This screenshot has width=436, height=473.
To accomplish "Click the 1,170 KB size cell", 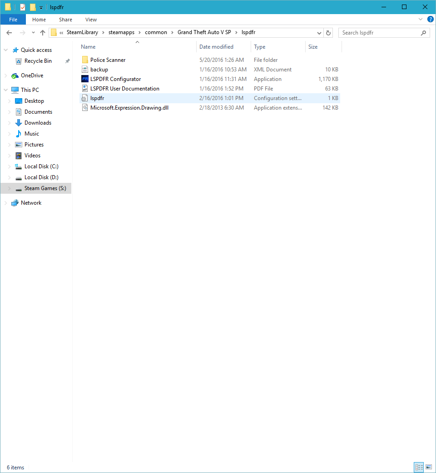I will pyautogui.click(x=328, y=79).
